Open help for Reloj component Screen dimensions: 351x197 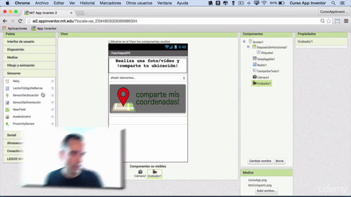pyautogui.click(x=53, y=81)
